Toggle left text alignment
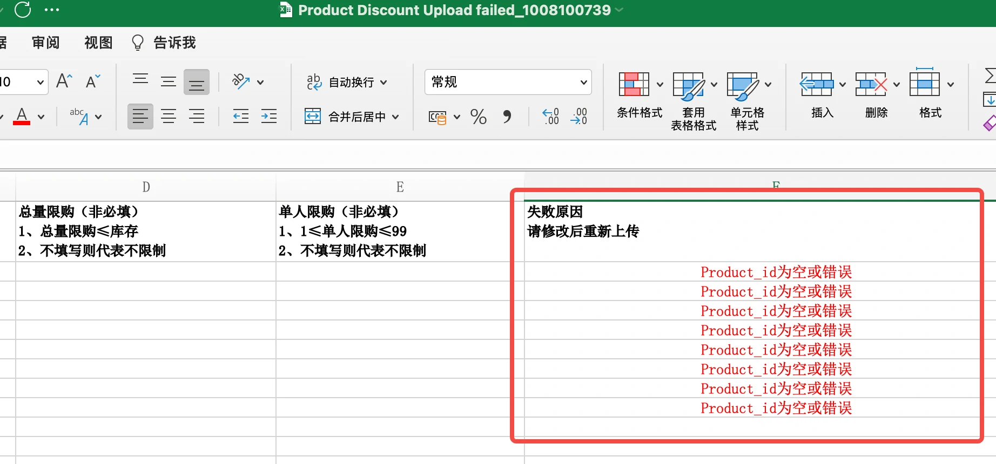Image resolution: width=996 pixels, height=464 pixels. click(140, 117)
